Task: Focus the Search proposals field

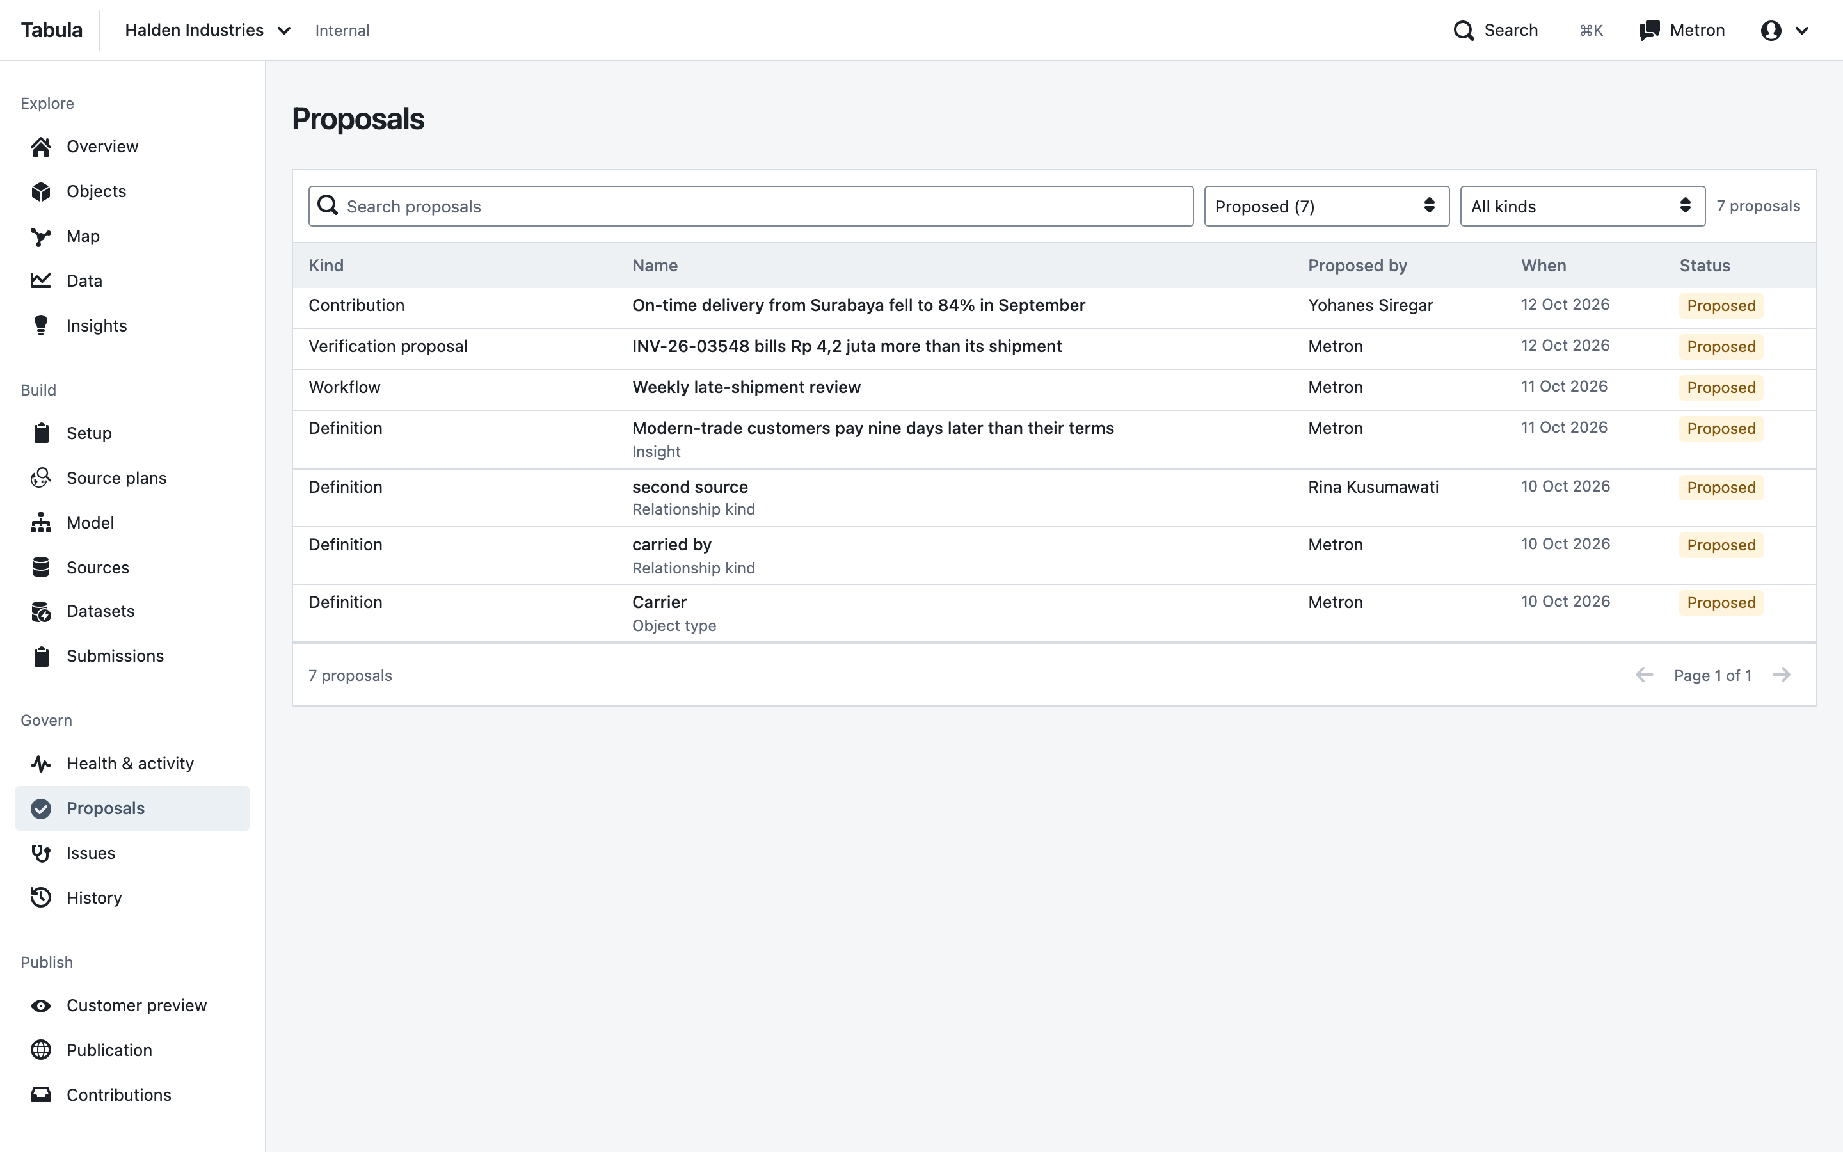Action: 750,207
